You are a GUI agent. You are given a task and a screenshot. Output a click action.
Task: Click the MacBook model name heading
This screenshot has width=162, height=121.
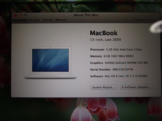[x=104, y=33]
